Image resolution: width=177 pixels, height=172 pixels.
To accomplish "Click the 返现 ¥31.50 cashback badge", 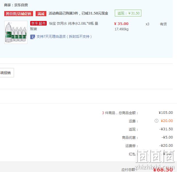I will [128, 13].
